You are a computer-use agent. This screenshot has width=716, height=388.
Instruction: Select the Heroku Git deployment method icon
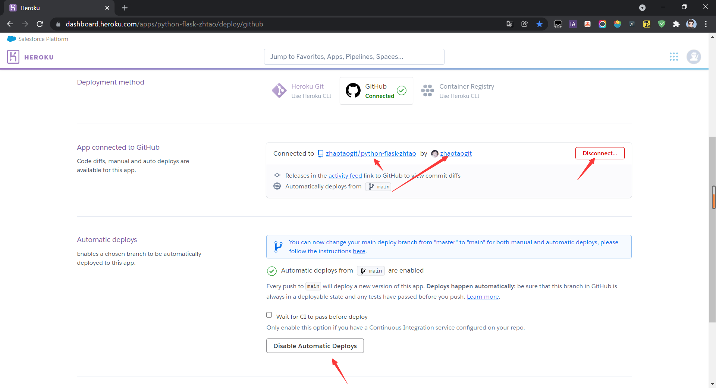tap(279, 90)
